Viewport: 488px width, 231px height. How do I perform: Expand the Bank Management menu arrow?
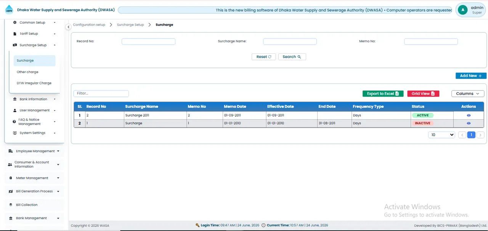[58, 218]
